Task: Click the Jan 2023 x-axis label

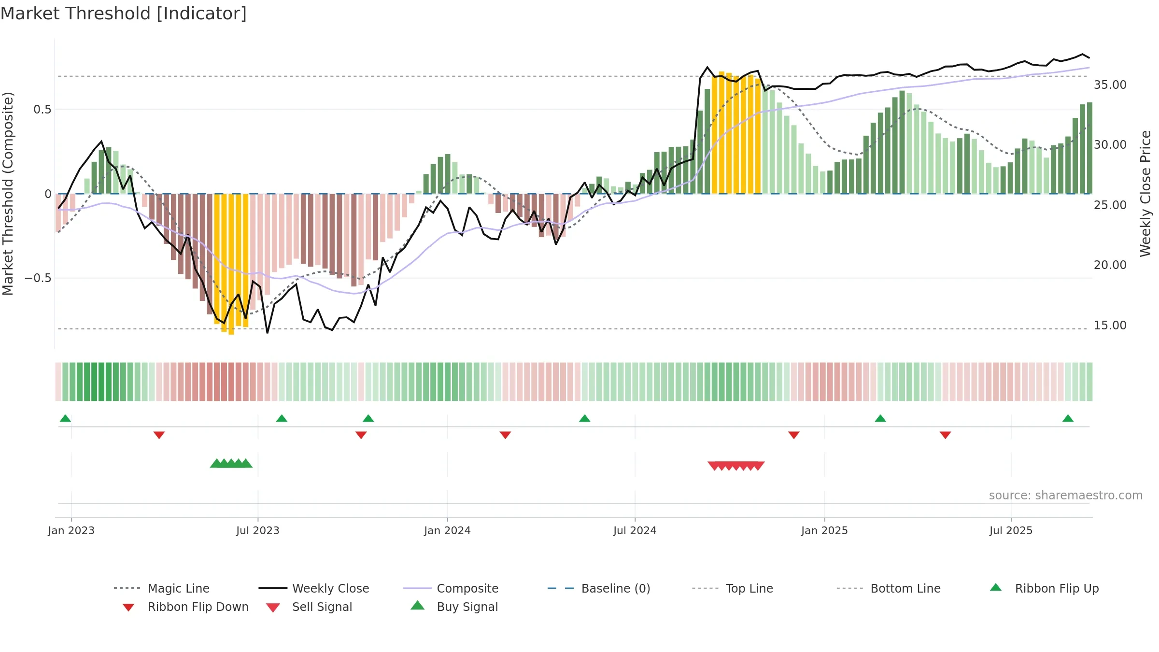Action: 71,530
